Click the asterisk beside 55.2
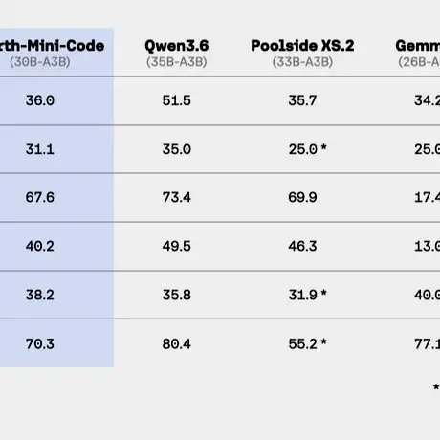Image resolution: width=440 pixels, height=440 pixels. 323,341
